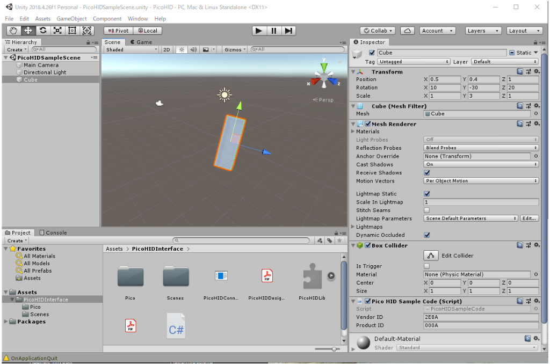This screenshot has height=364, width=550.
Task: Pause the game playback
Action: 274,31
